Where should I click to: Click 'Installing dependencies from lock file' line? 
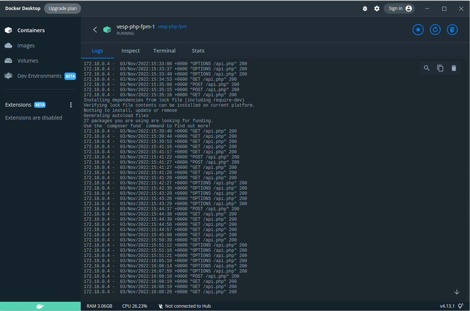point(164,100)
